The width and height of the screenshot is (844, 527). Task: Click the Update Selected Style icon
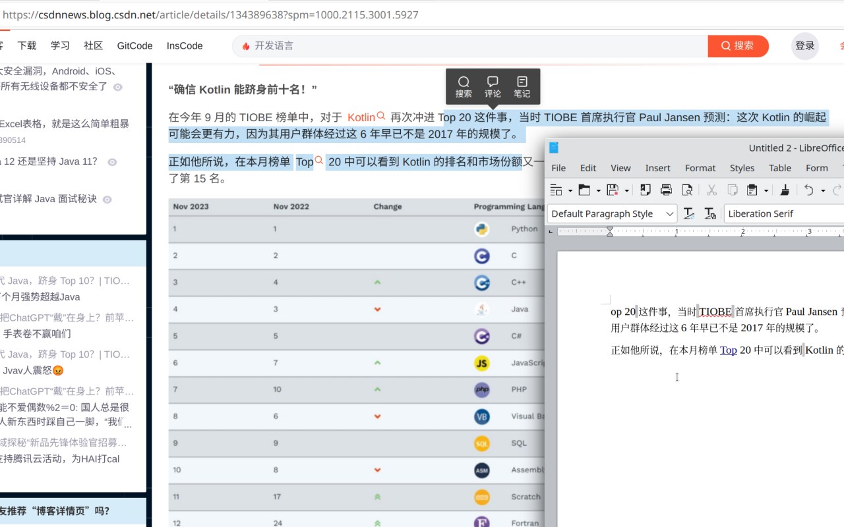(689, 213)
